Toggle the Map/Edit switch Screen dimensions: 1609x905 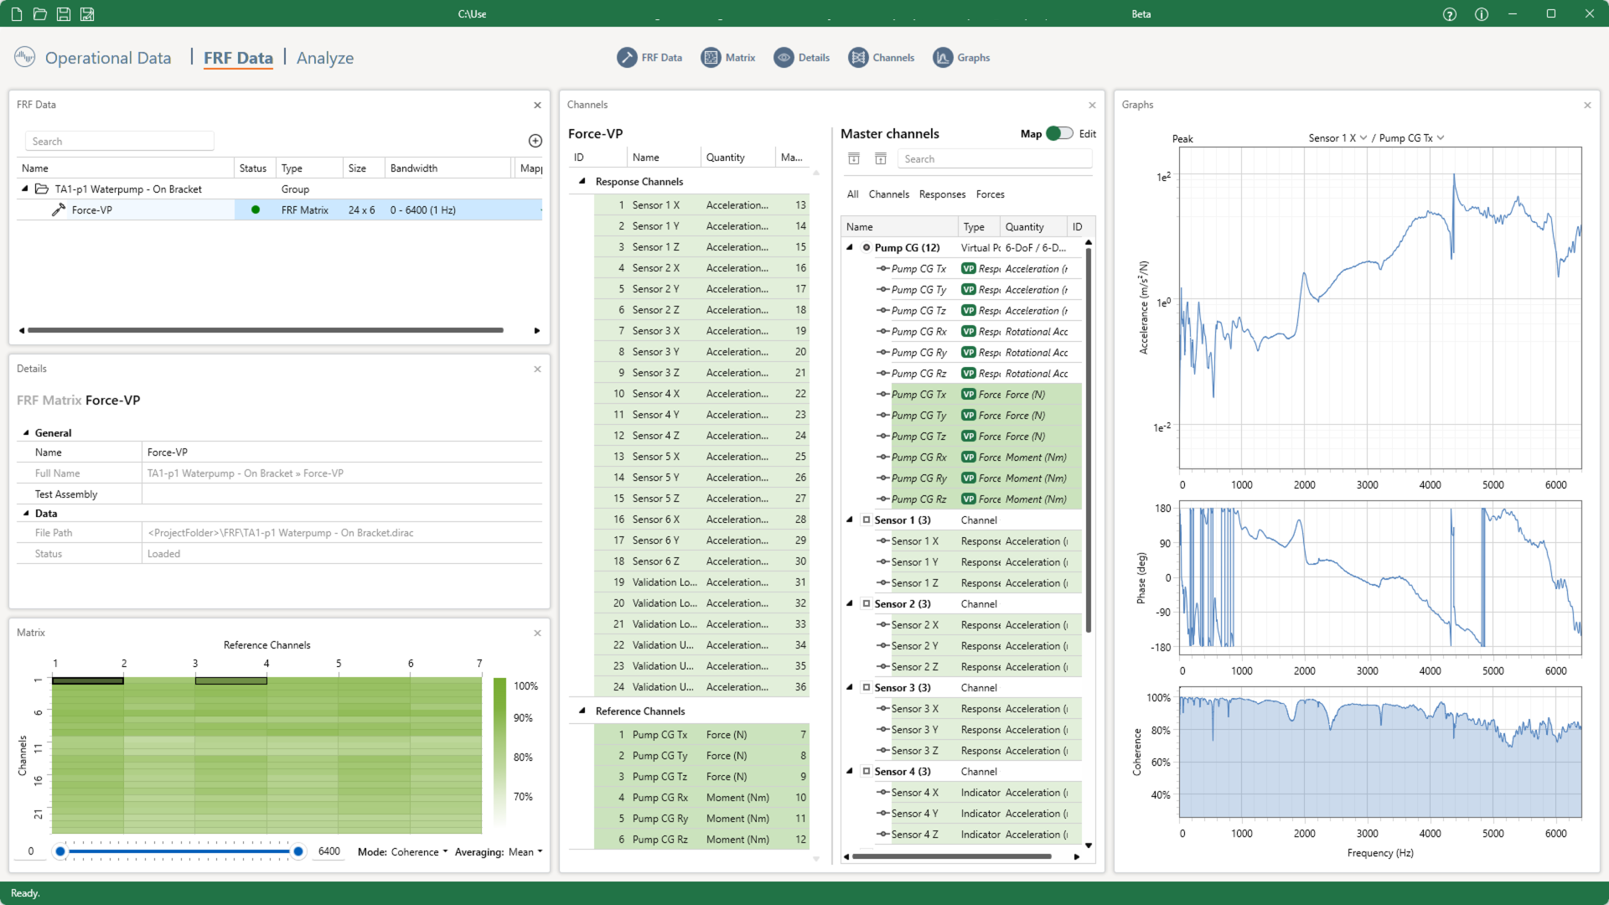point(1059,134)
